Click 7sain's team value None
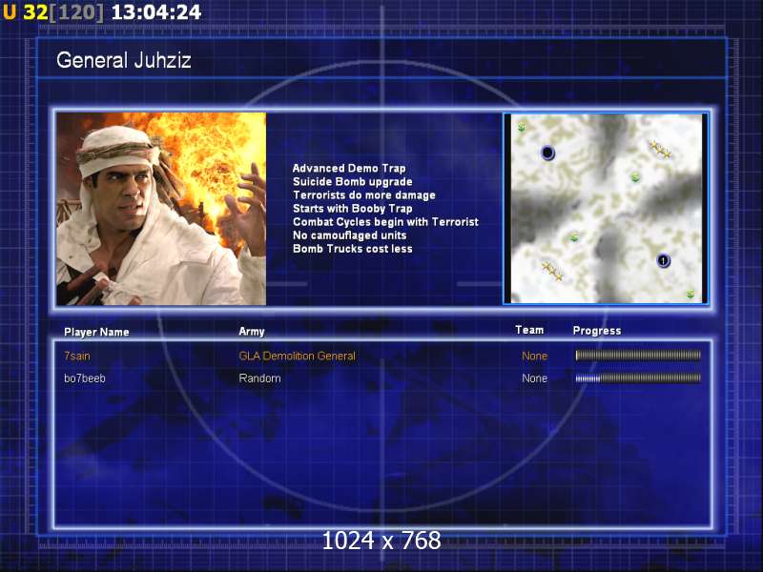The image size is (763, 572). [534, 356]
